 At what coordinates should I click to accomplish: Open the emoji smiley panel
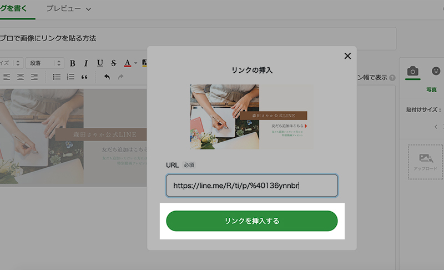point(436,71)
